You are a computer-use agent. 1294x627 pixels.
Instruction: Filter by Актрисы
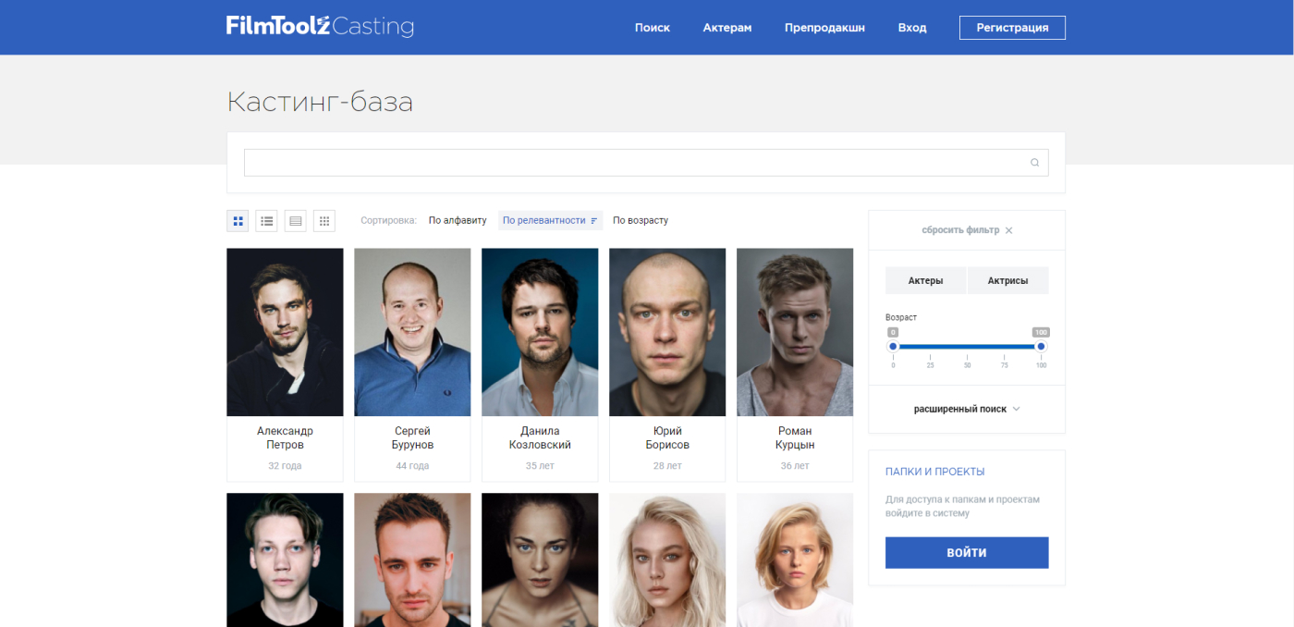pos(1007,280)
